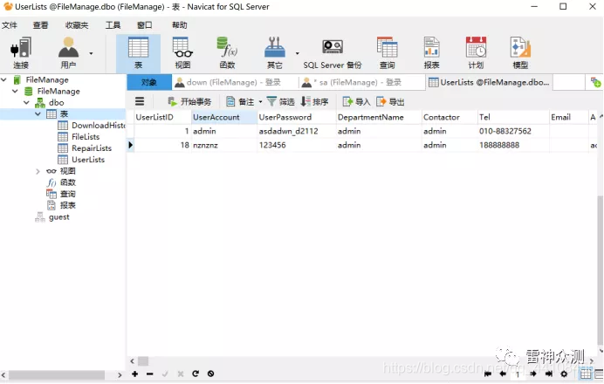Open the Function (函数) toolbar button
Image resolution: width=604 pixels, height=384 pixels.
[x=227, y=52]
